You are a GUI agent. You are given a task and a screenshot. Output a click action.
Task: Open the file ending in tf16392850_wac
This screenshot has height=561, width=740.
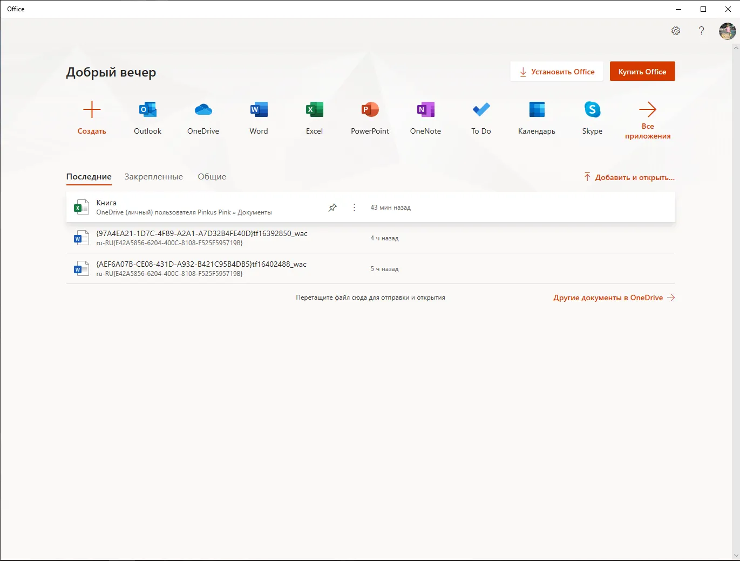click(x=202, y=233)
